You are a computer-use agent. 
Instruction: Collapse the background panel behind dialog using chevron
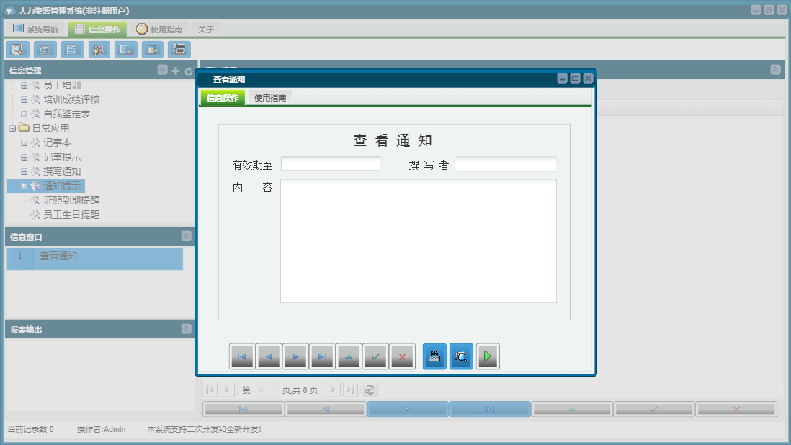click(775, 70)
